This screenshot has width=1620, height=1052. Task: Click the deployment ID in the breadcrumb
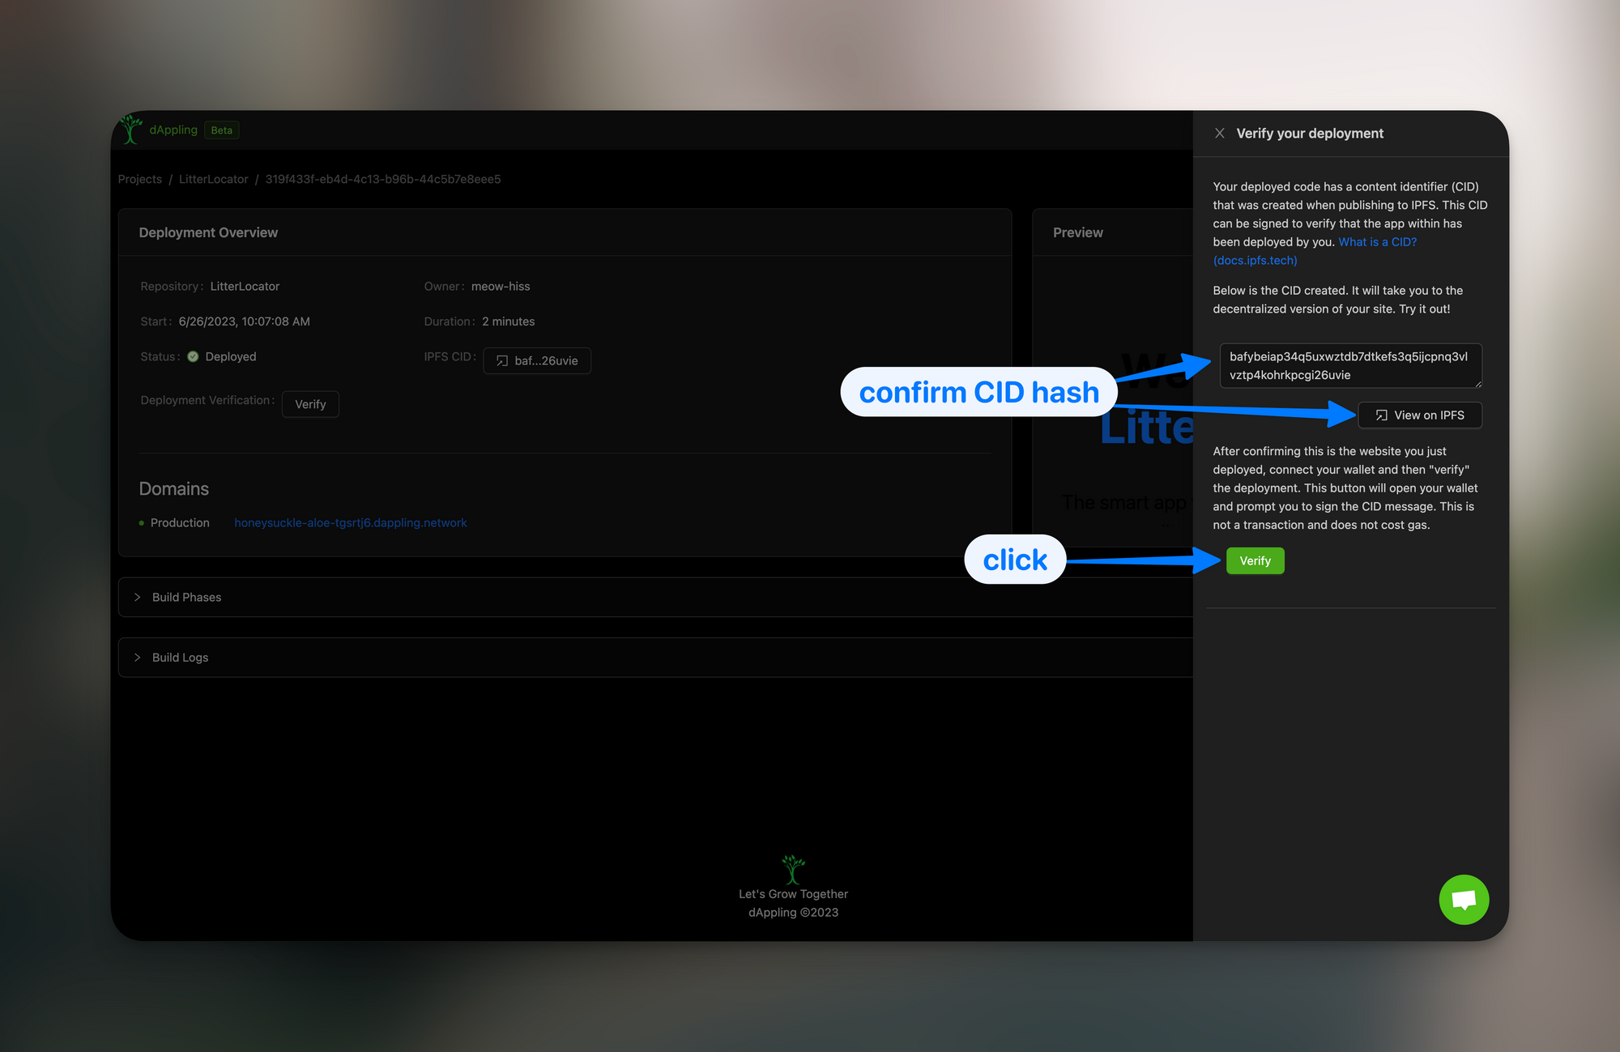382,179
